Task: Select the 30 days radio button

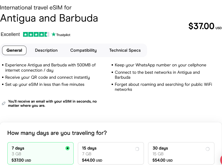Action: tap(208, 149)
